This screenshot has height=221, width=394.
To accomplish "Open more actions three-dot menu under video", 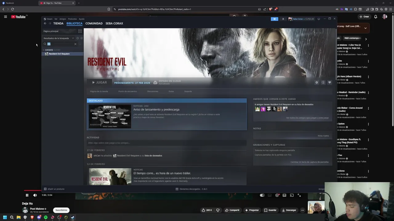I will 303,210.
